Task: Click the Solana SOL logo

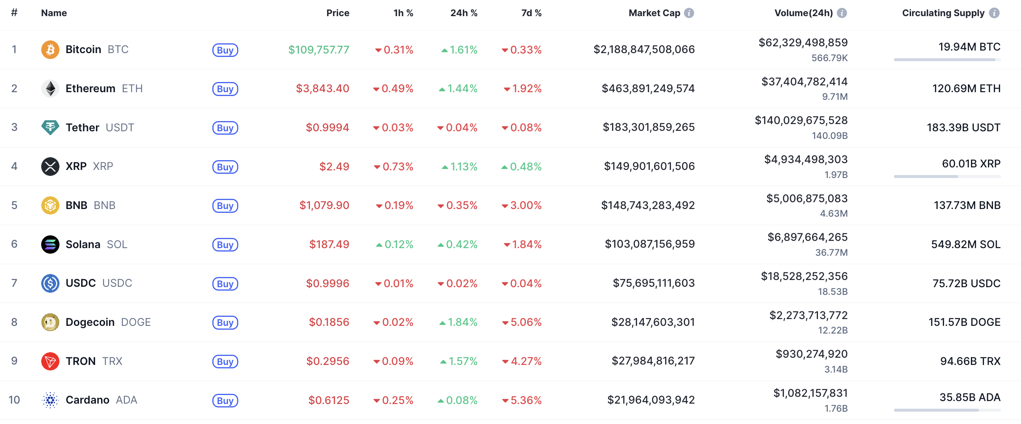Action: point(51,244)
